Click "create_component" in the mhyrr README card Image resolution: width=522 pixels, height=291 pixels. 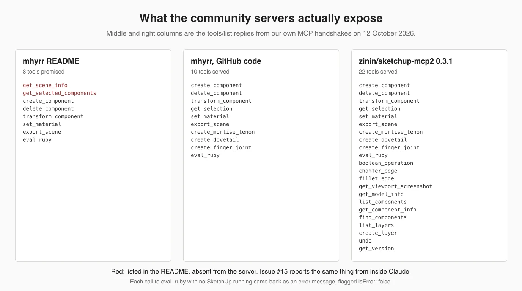point(48,101)
